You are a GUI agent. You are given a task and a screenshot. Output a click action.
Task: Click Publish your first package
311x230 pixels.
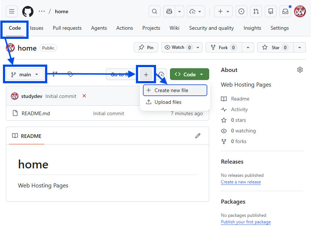pyautogui.click(x=246, y=222)
